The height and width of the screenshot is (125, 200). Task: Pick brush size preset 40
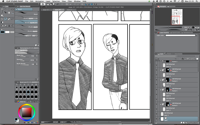(17, 93)
